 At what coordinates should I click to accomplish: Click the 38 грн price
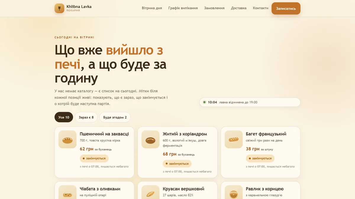coord(253,149)
